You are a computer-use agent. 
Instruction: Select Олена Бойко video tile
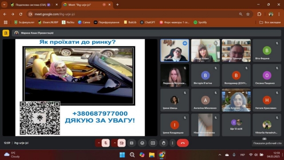[205, 50]
